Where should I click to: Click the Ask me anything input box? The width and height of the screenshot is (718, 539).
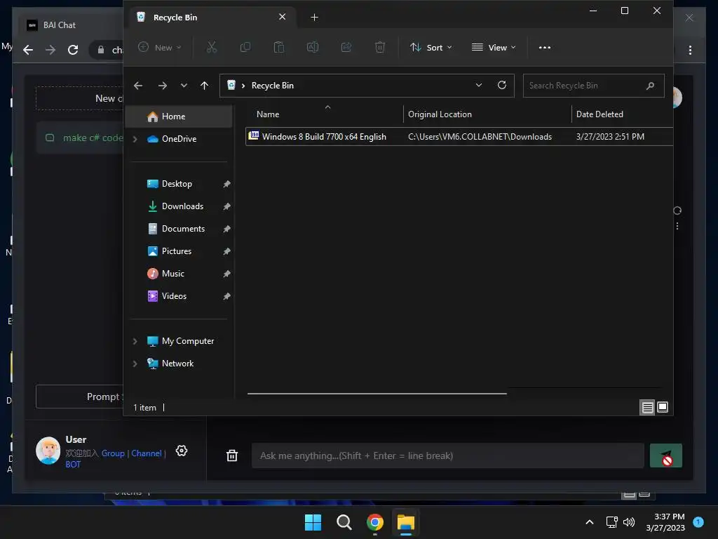click(x=448, y=455)
